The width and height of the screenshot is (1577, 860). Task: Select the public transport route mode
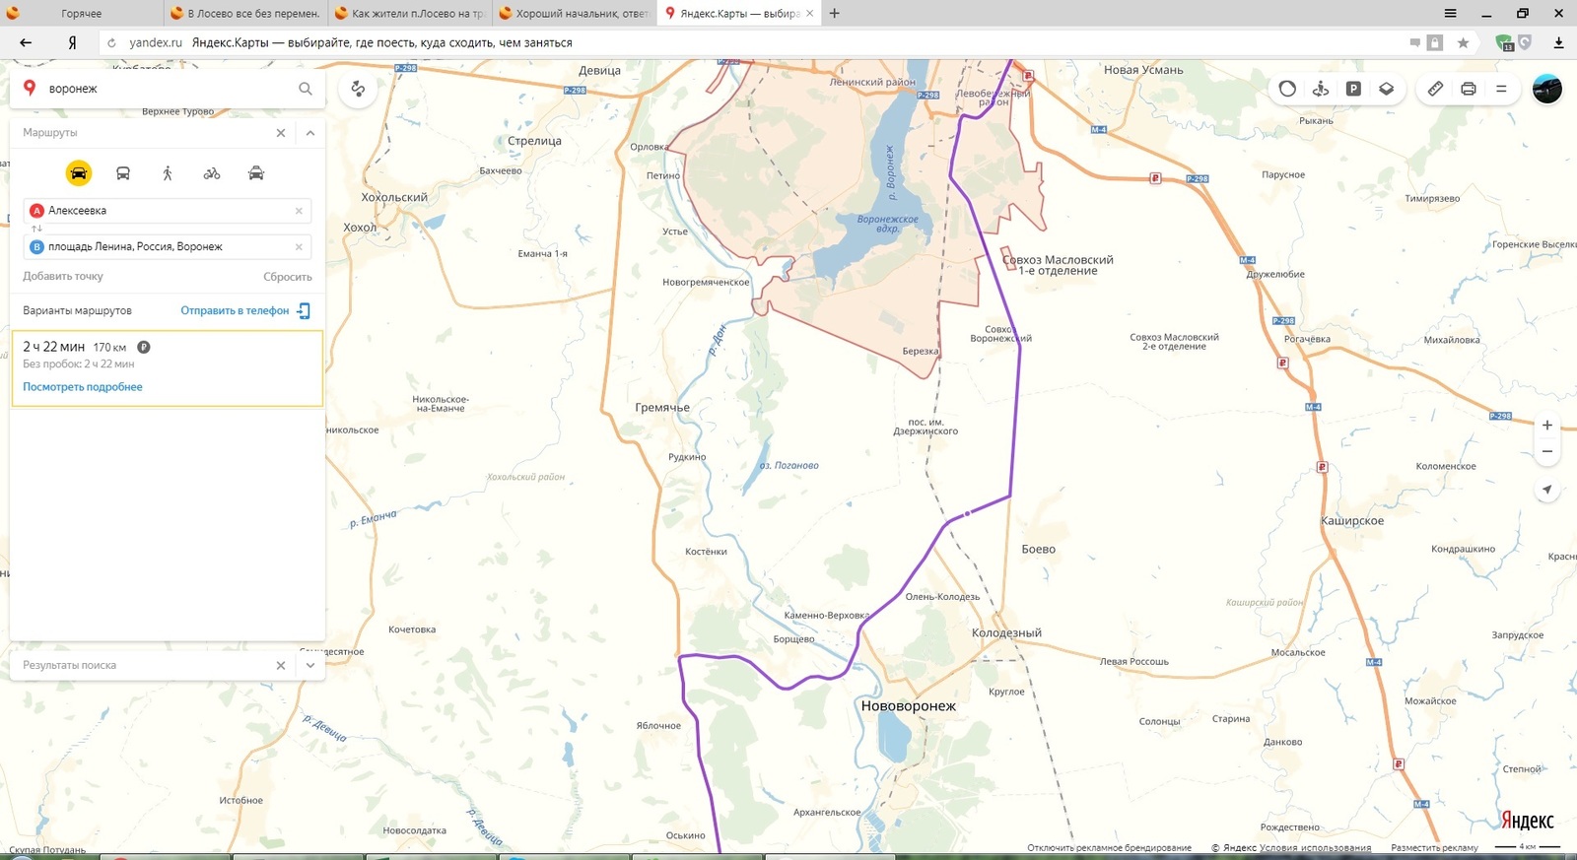[x=123, y=173]
